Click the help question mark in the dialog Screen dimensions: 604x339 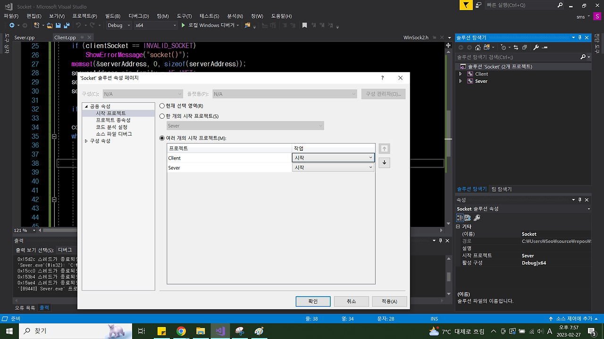(383, 78)
